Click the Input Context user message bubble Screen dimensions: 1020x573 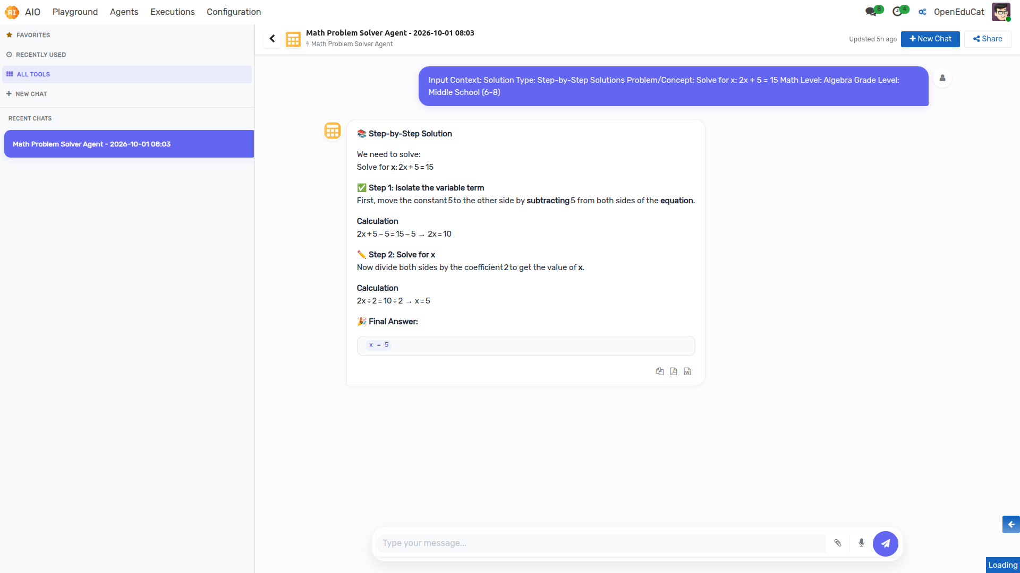coord(673,86)
